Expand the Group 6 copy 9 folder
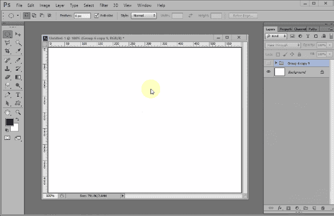This screenshot has height=216, width=334. 275,63
